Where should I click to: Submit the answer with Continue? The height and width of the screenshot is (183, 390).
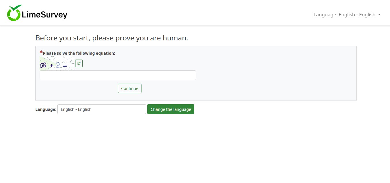(x=130, y=88)
